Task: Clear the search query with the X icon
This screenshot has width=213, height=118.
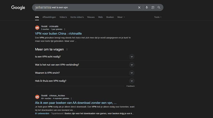Action: point(139,8)
